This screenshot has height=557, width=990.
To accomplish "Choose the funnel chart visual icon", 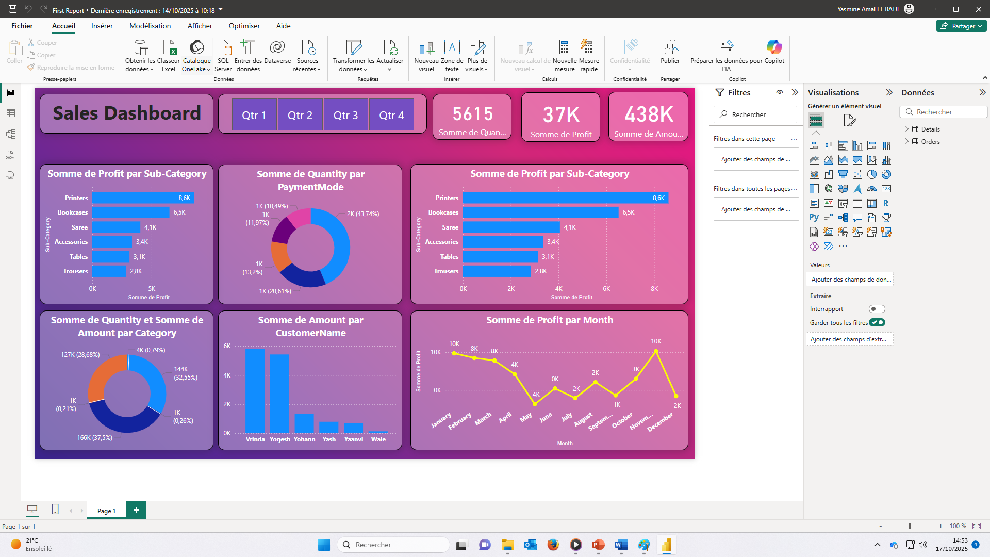I will click(x=843, y=174).
